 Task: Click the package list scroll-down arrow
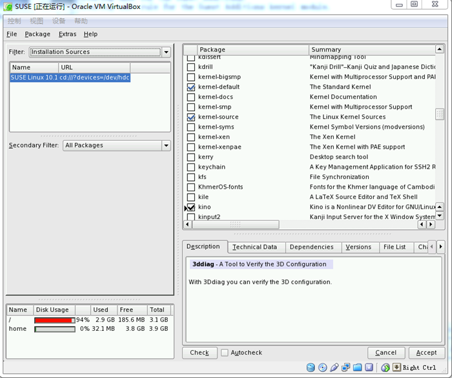[x=439, y=216]
